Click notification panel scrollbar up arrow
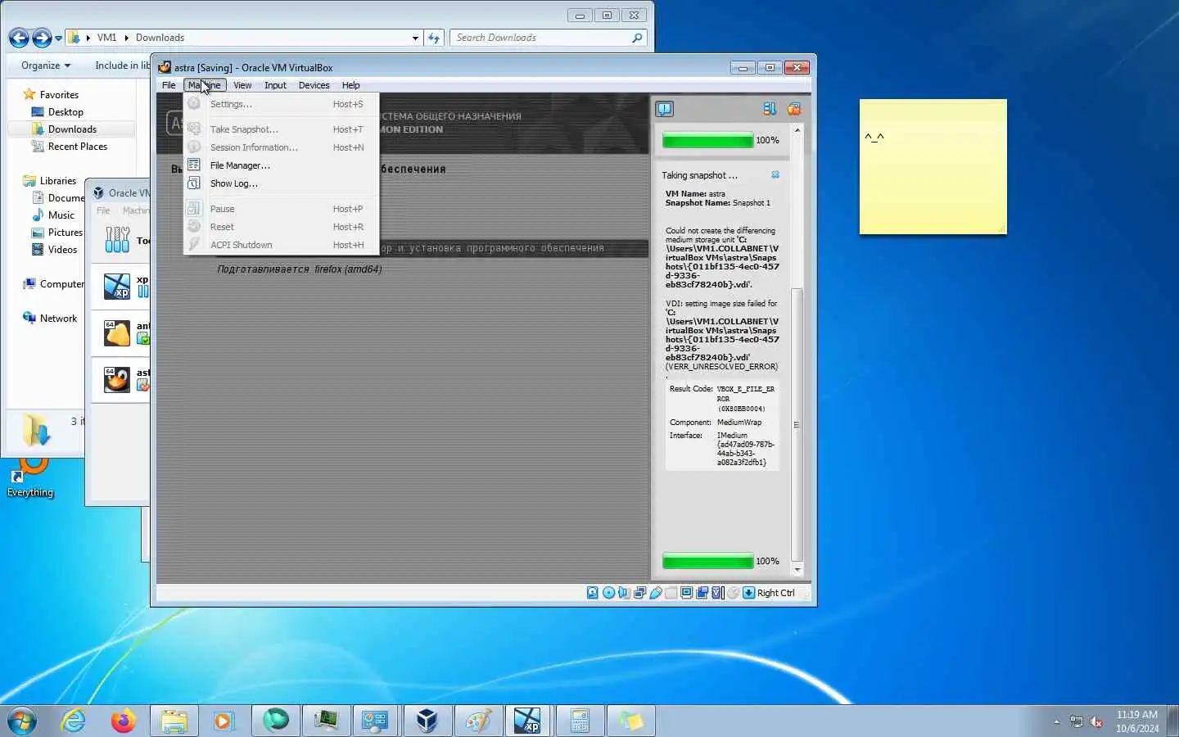 tap(797, 130)
